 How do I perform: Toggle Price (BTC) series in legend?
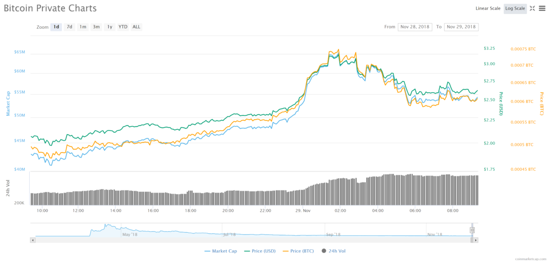point(298,251)
